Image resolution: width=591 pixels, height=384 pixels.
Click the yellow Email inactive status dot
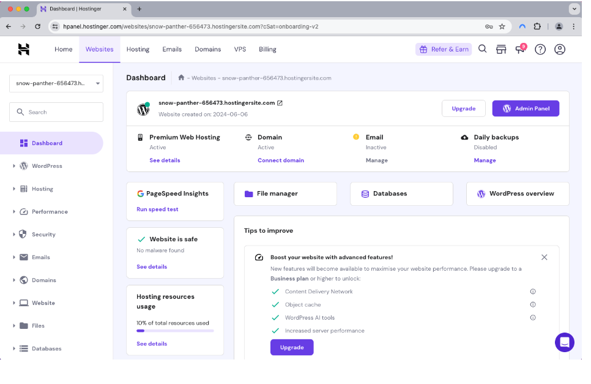tap(356, 137)
